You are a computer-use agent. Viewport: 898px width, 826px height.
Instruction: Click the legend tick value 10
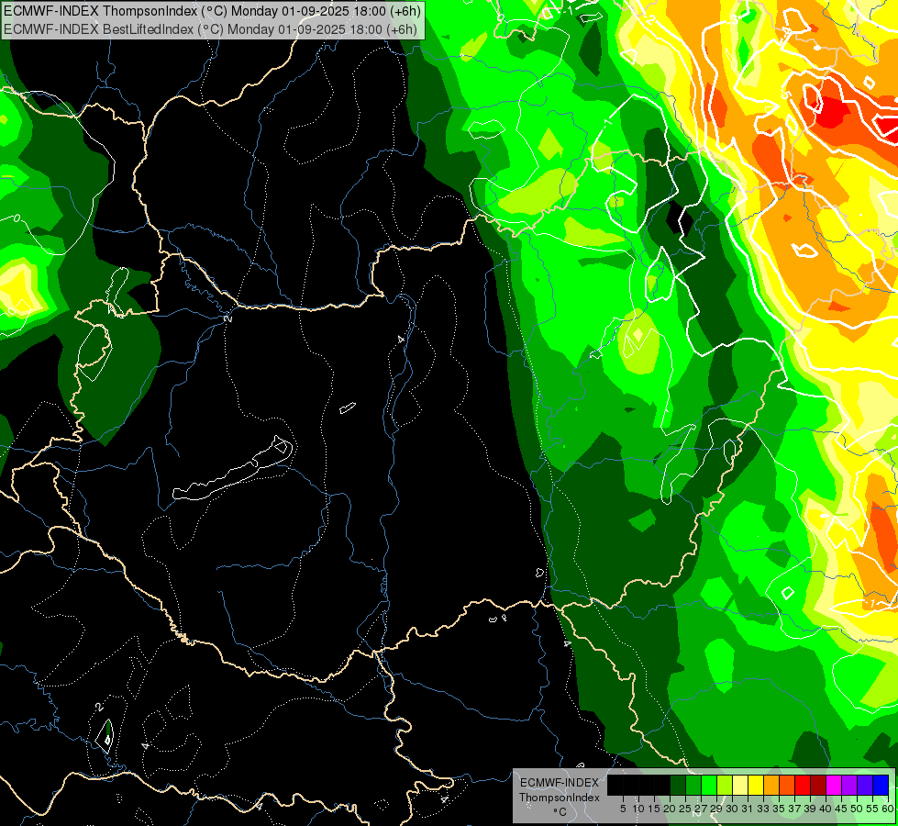pyautogui.click(x=638, y=809)
